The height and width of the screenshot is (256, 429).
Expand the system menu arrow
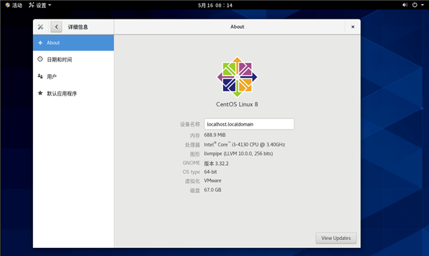pyautogui.click(x=422, y=5)
